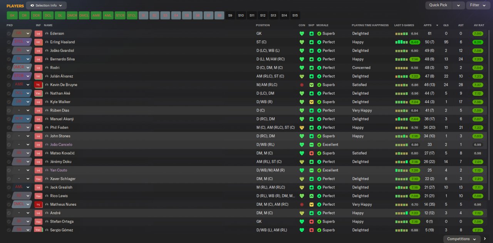The width and height of the screenshot is (493, 243).
Task: Click the profile icon beside Rodri
Action: 47,68
